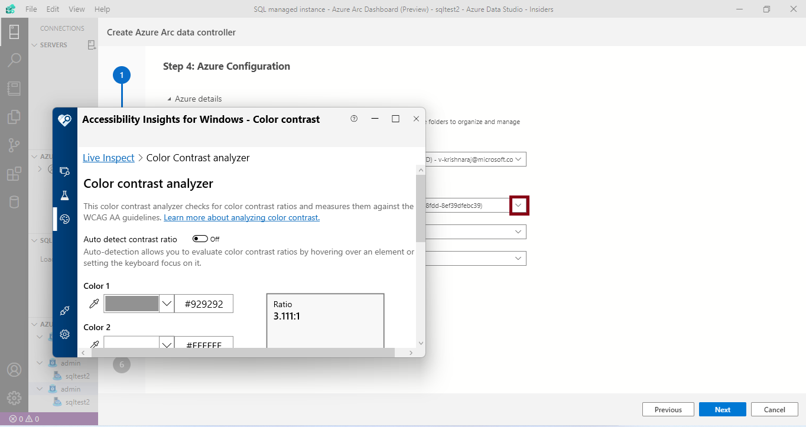Viewport: 806px width, 427px height.
Task: Select the Live Inspect tool icon
Action: pos(64,171)
